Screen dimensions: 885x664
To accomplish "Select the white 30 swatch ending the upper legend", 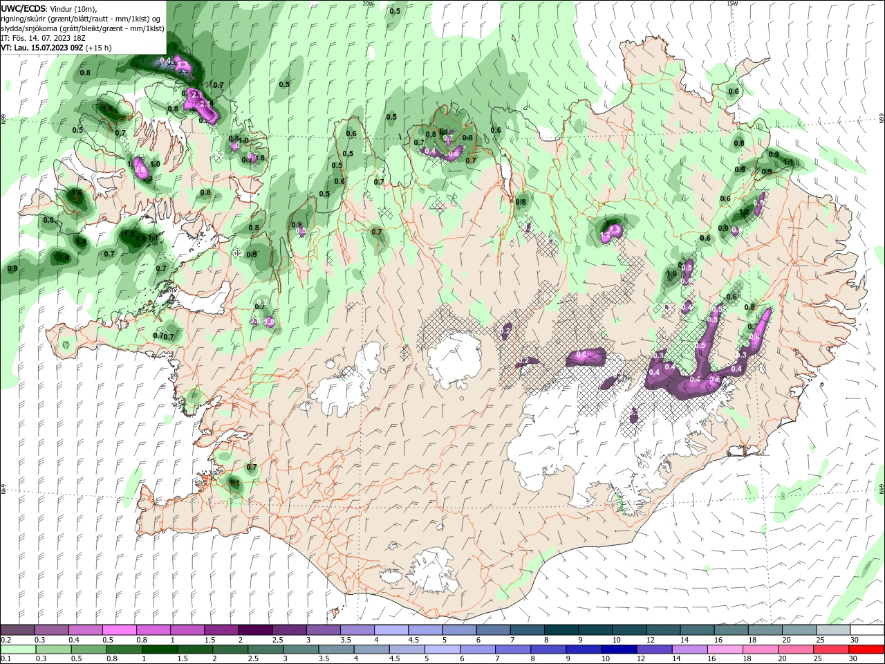I will click(867, 630).
